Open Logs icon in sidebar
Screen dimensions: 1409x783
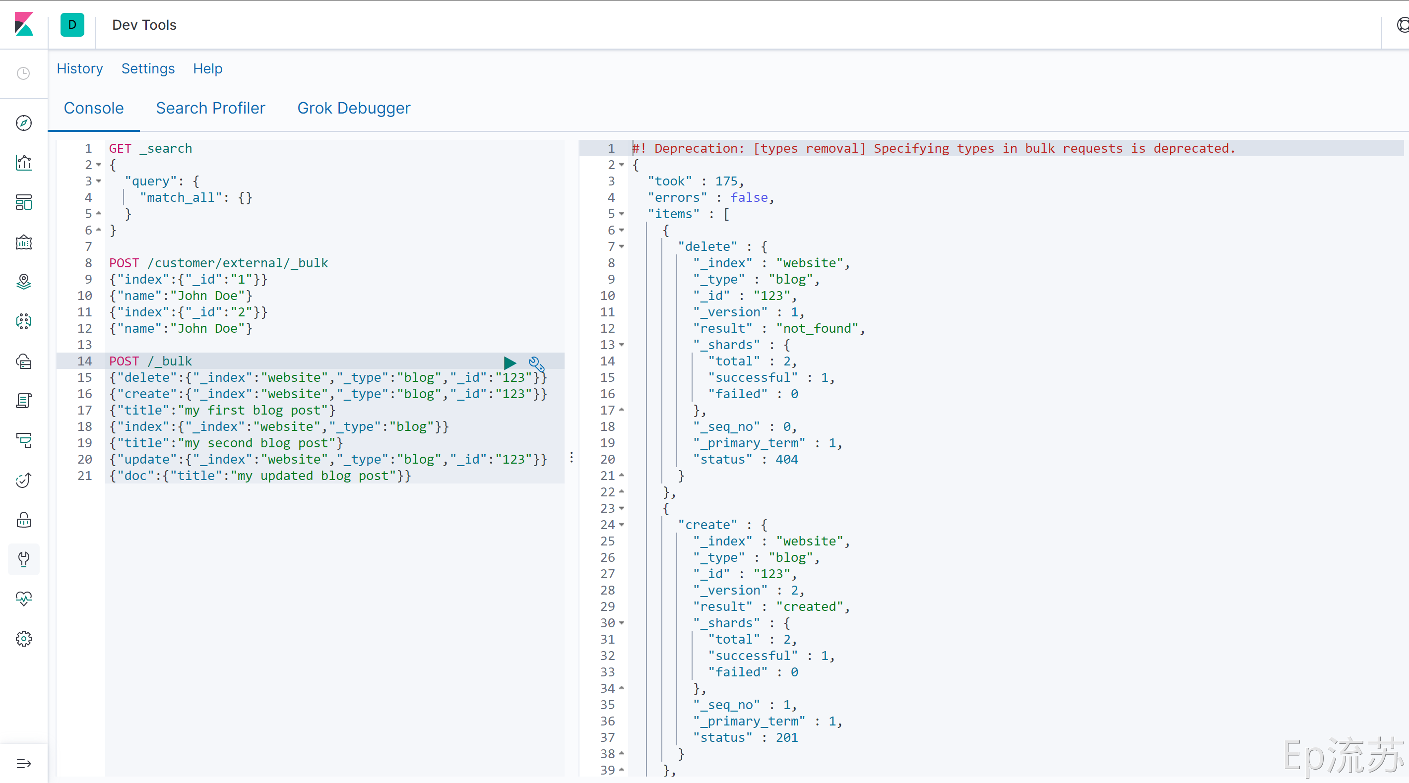click(x=23, y=401)
